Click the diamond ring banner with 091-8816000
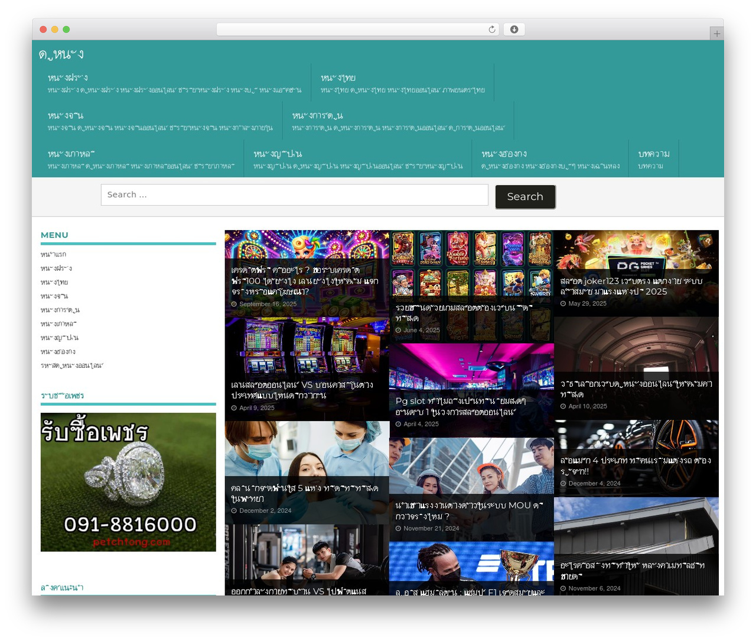 128,482
